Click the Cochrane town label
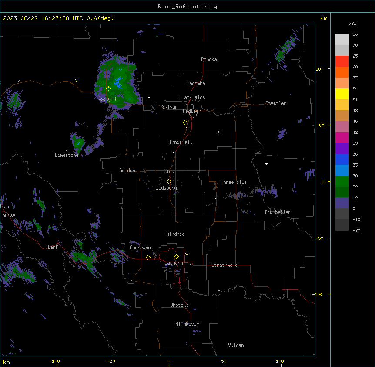This screenshot has width=375, height=367. point(140,248)
